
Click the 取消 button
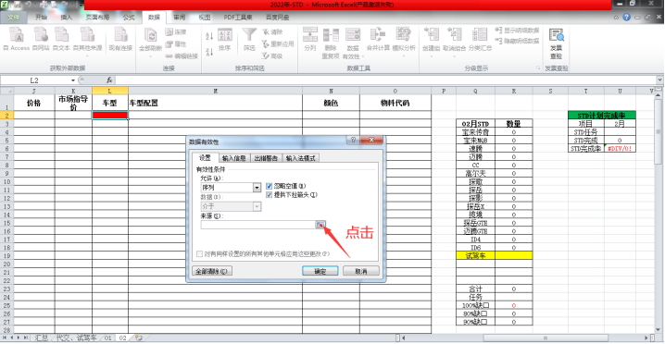click(x=360, y=271)
